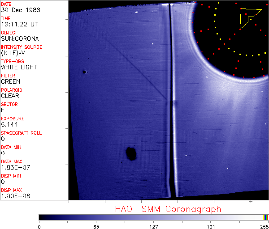Select the date value 30 Dec 1988

pos(21,10)
